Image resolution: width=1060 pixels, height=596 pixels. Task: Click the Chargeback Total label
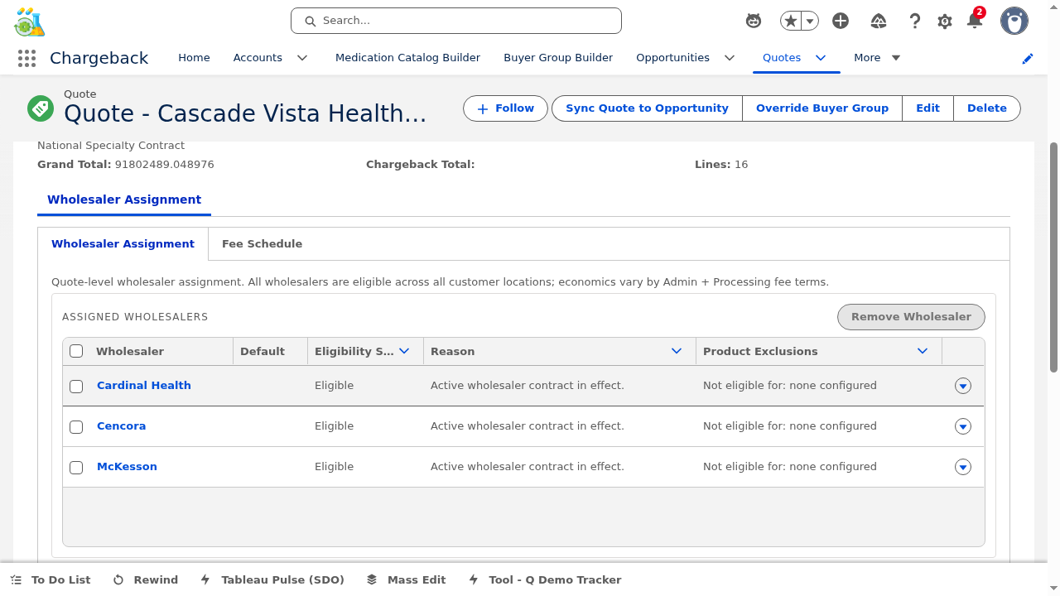[x=420, y=165]
